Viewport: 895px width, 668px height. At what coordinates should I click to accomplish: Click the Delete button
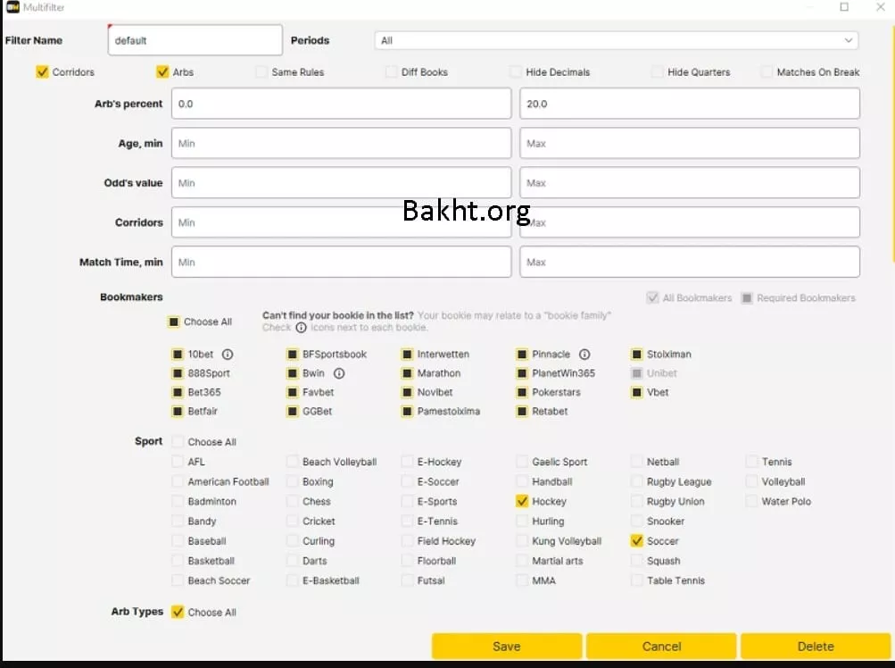pyautogui.click(x=815, y=647)
